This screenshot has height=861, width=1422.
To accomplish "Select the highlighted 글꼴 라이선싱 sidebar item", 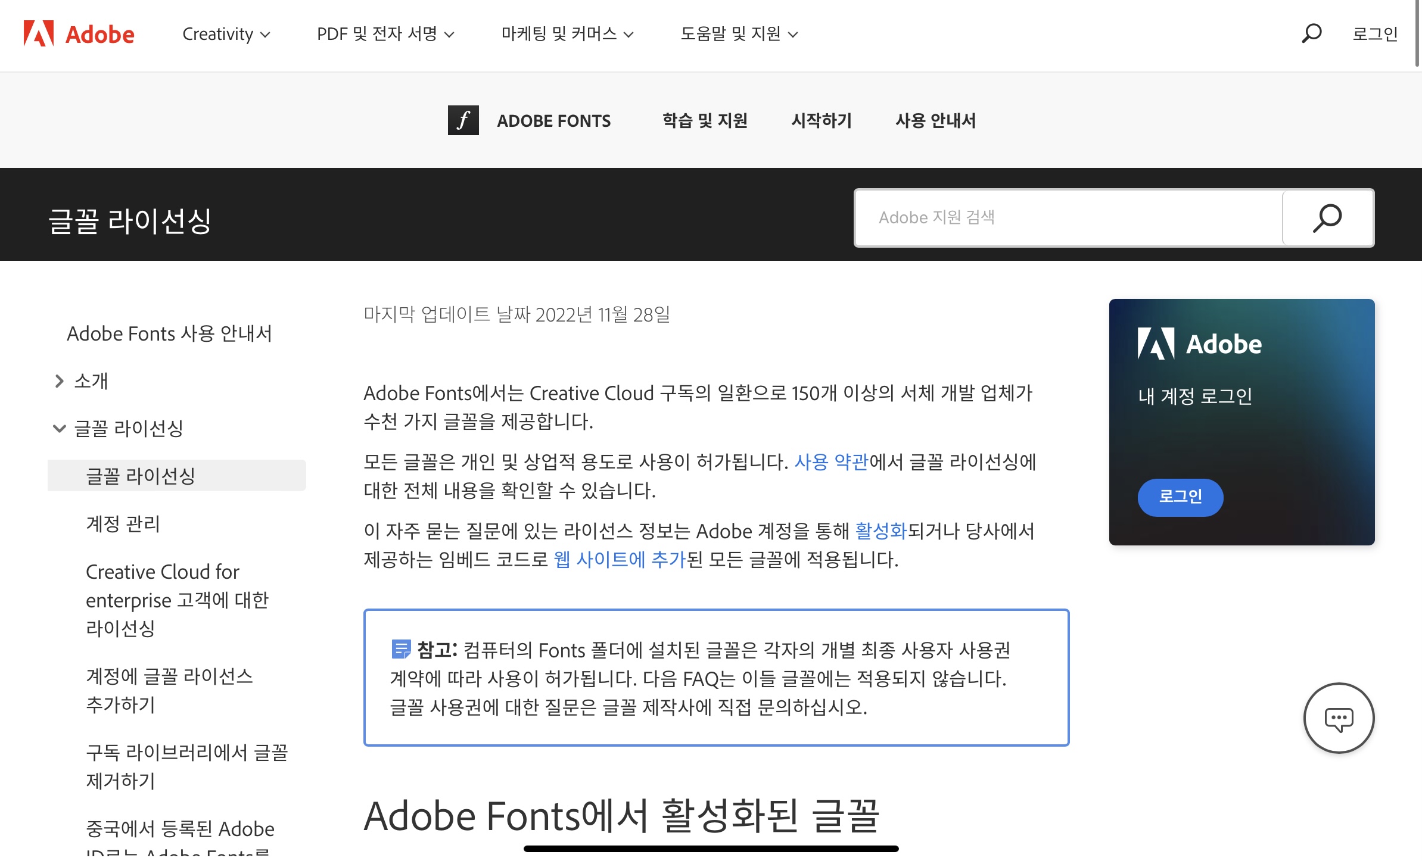I will tap(177, 476).
